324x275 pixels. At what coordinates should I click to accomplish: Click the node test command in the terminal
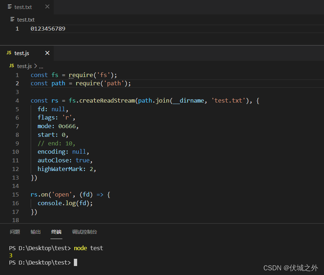[88, 248]
